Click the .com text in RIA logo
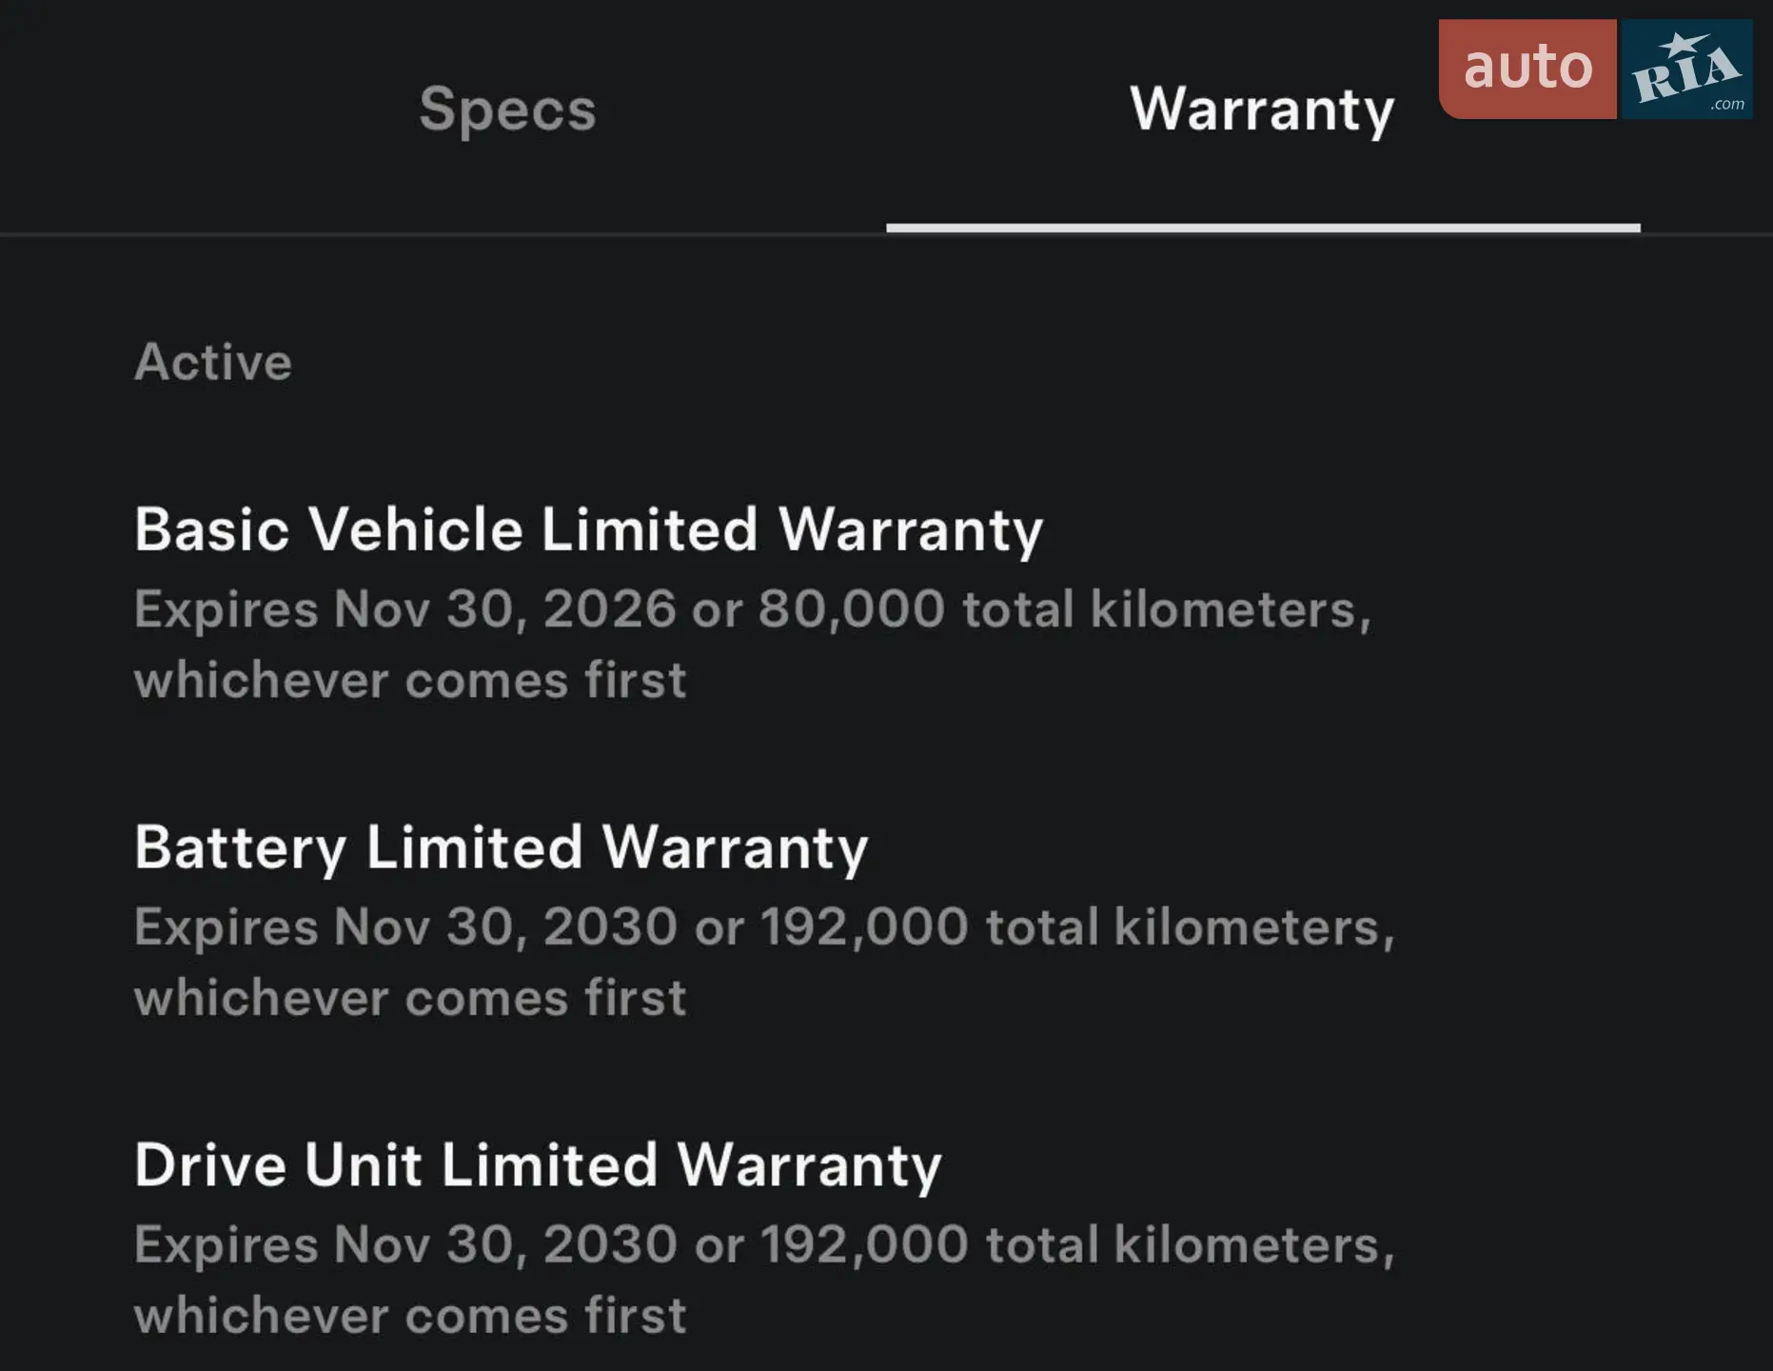1773x1371 pixels. pyautogui.click(x=1727, y=104)
